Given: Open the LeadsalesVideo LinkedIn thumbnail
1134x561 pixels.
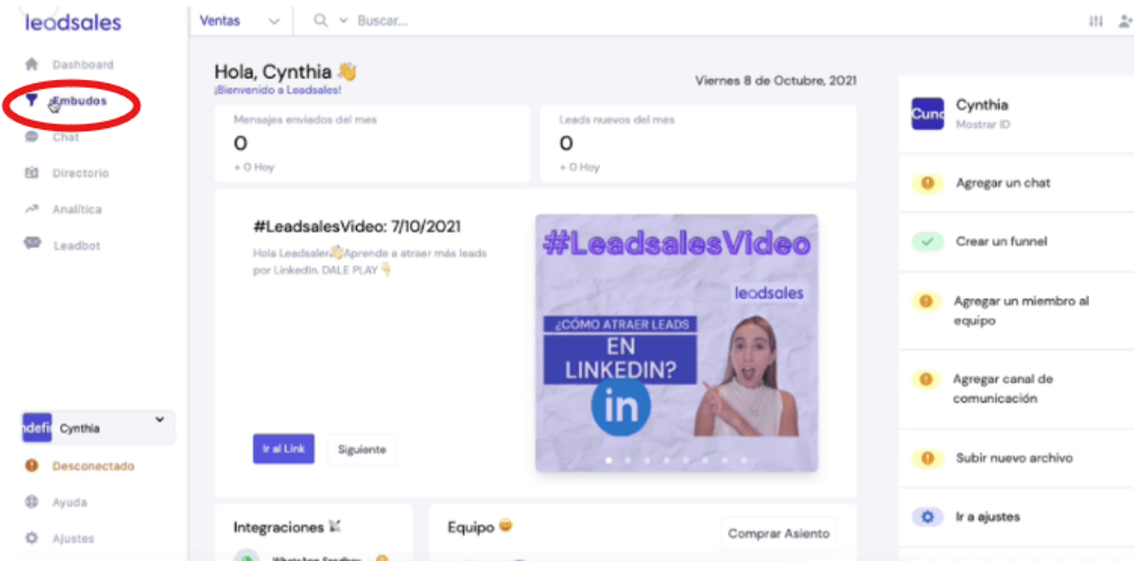Looking at the screenshot, I should 676,343.
